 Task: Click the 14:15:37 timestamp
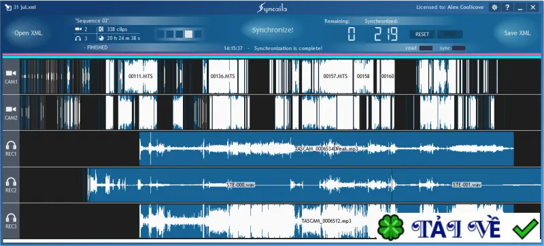click(233, 48)
